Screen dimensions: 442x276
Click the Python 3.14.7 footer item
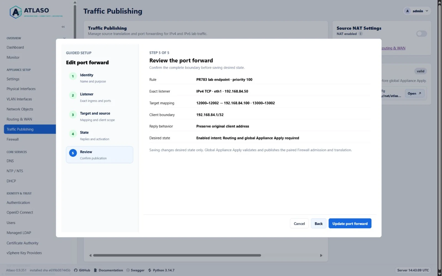161,270
